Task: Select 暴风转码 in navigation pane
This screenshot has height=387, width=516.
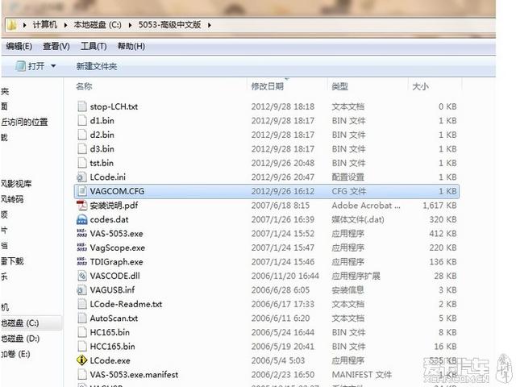Action: (12, 199)
